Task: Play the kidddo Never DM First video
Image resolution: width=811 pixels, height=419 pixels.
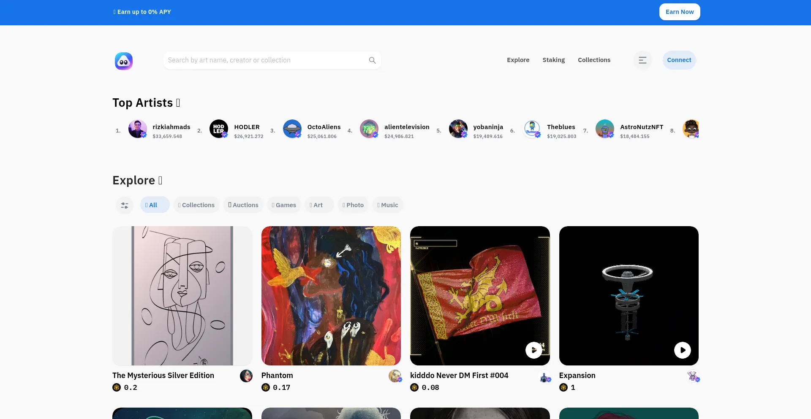Action: pyautogui.click(x=533, y=350)
